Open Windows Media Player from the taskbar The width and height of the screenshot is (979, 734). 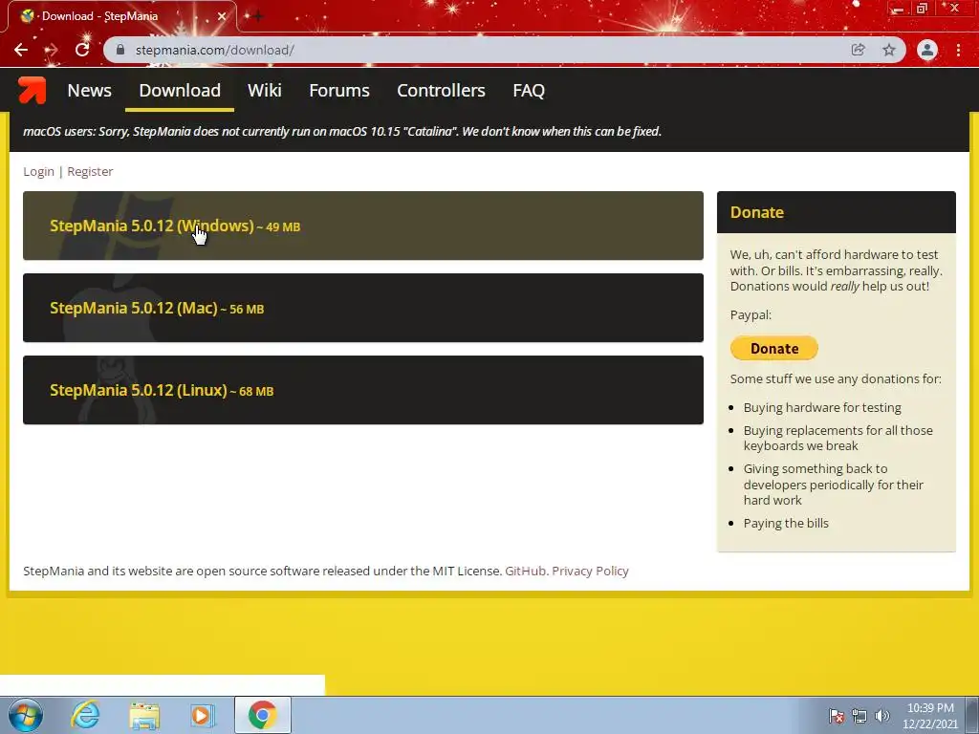(x=203, y=715)
